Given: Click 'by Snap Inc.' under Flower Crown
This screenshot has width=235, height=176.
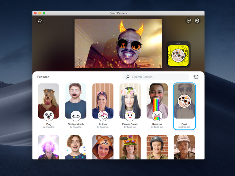Looking at the screenshot, I should coord(130,127).
